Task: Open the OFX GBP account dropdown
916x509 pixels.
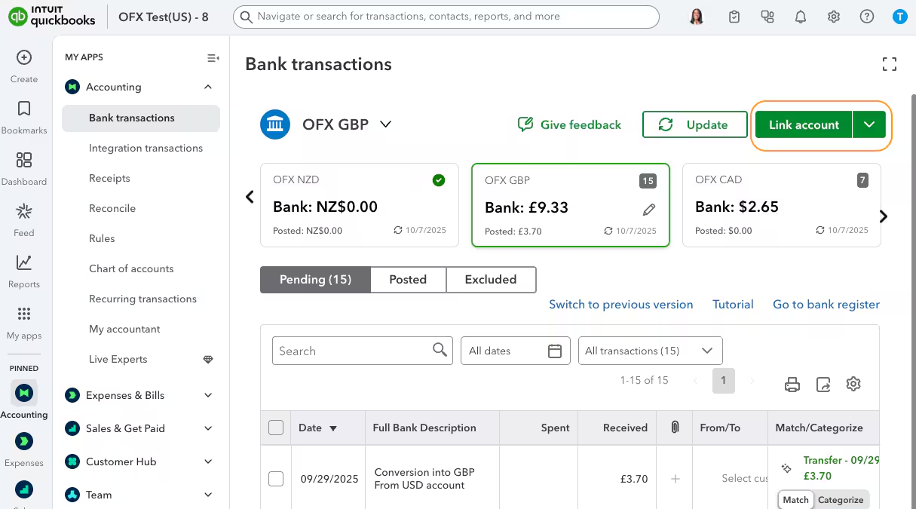Action: point(385,124)
